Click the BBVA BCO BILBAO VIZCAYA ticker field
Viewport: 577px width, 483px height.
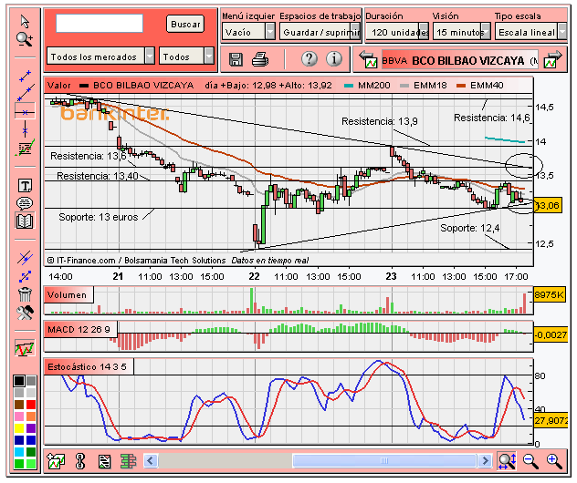[x=459, y=60]
